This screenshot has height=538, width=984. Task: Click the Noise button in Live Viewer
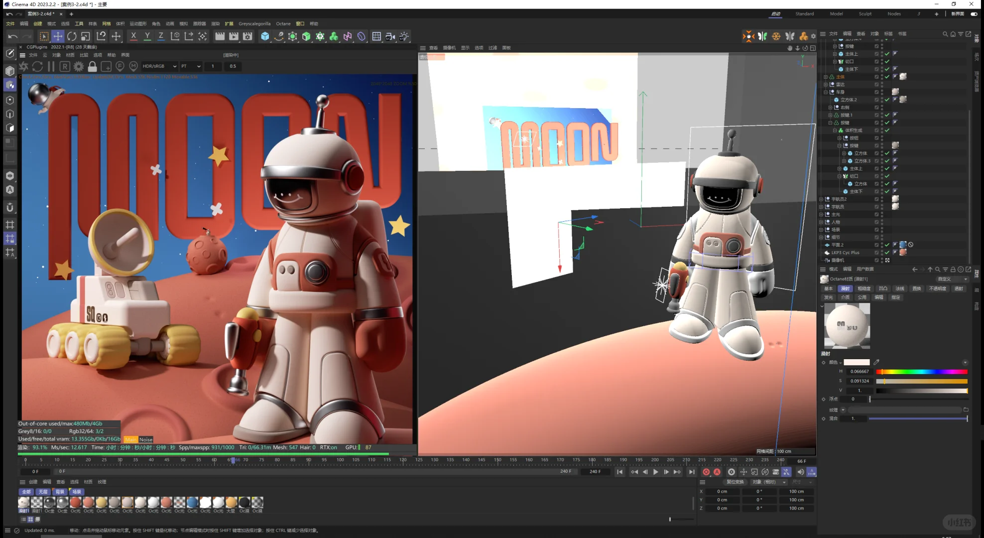(x=146, y=439)
